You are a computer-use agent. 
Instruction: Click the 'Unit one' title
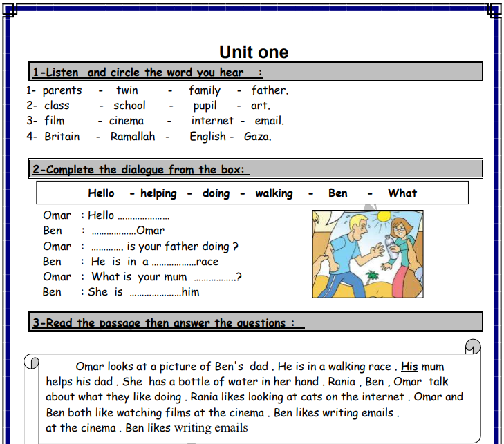254,52
